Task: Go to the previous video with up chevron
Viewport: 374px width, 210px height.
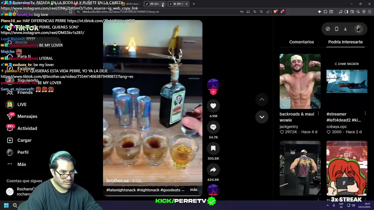Action: (262, 99)
